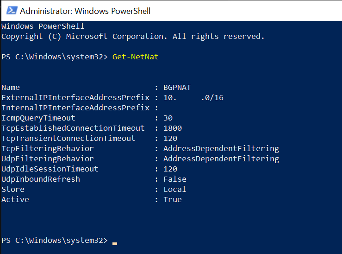The image size is (342, 254).
Task: Click the PowerShell icon in title bar
Action: (12, 11)
